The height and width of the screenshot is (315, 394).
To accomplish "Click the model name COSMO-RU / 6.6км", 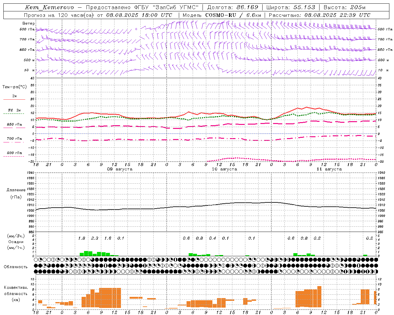I will (x=233, y=15).
